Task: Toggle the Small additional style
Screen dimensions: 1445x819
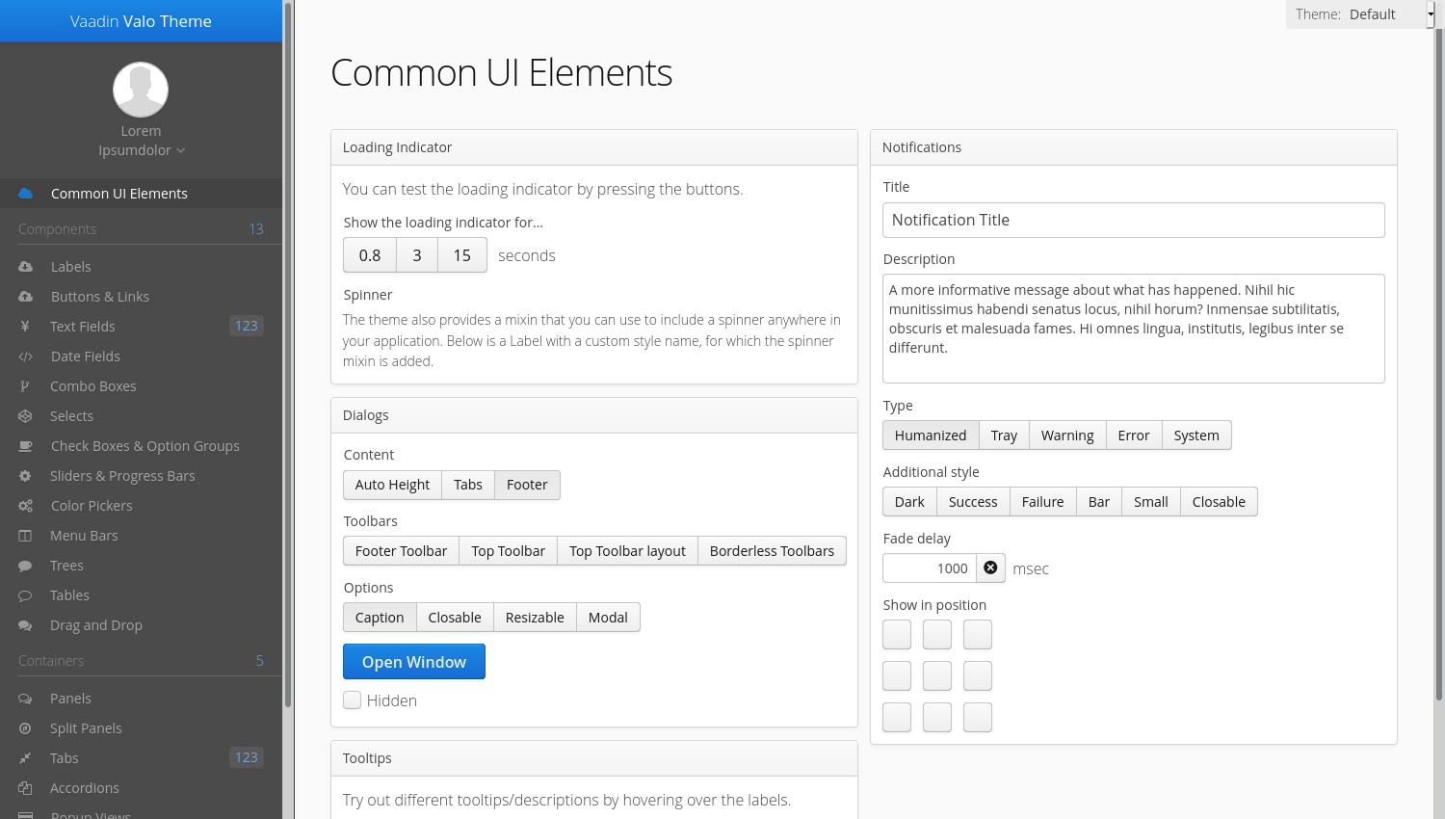Action: tap(1151, 502)
